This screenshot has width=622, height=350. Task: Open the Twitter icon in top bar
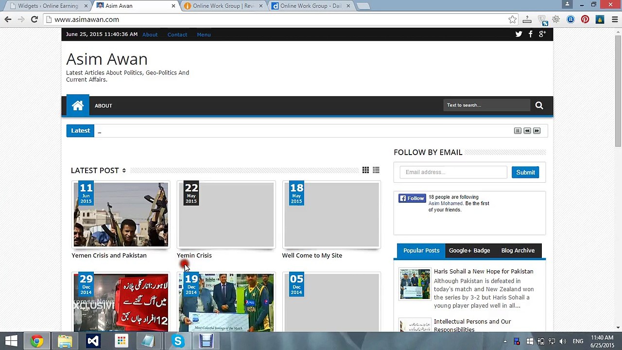[x=518, y=34]
